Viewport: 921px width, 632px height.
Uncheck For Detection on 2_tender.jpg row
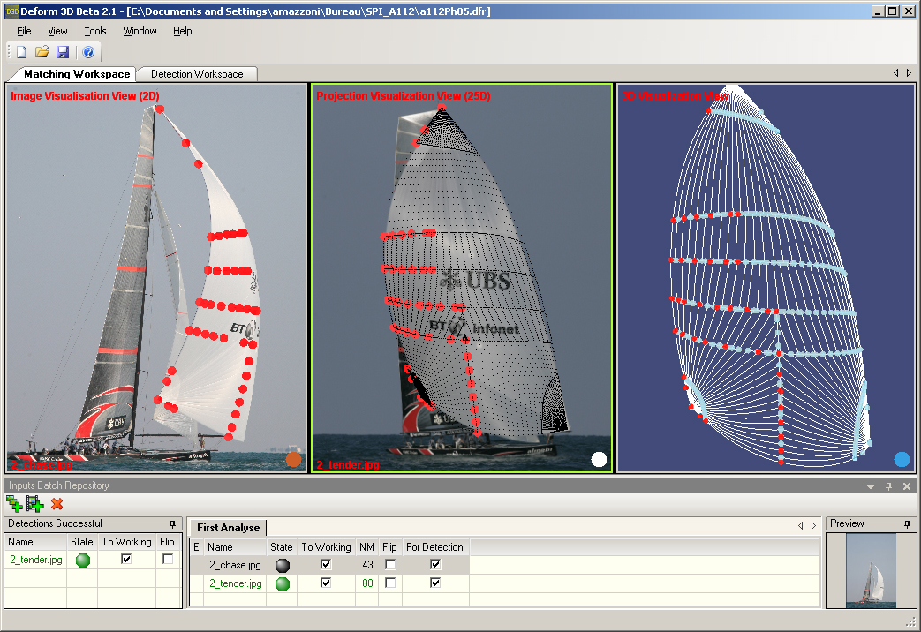coord(434,583)
